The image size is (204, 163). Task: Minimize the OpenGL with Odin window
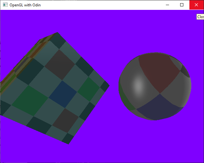(167, 5)
